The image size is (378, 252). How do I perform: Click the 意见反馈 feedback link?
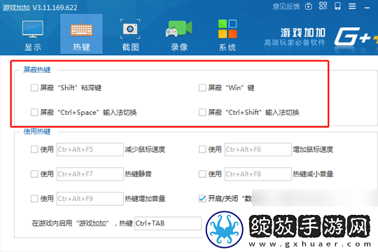click(286, 6)
